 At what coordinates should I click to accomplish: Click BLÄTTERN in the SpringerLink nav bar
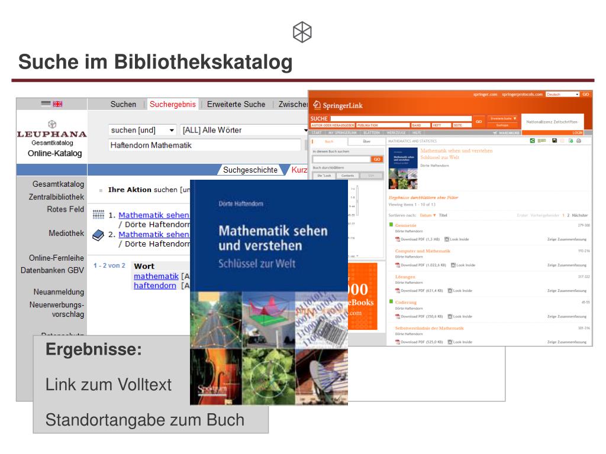[x=372, y=133]
